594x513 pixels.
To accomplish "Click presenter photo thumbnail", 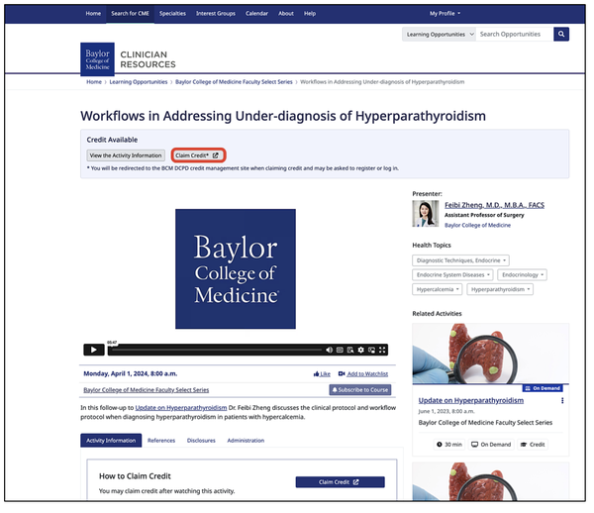I will 425,214.
